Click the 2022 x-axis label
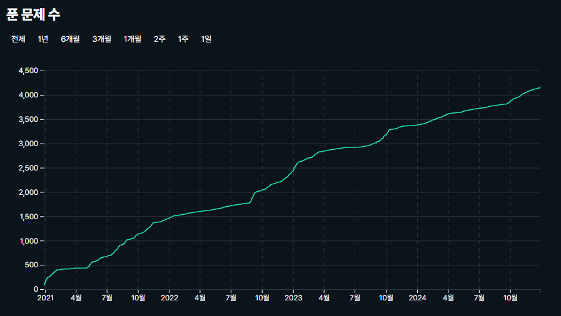 [x=169, y=298]
